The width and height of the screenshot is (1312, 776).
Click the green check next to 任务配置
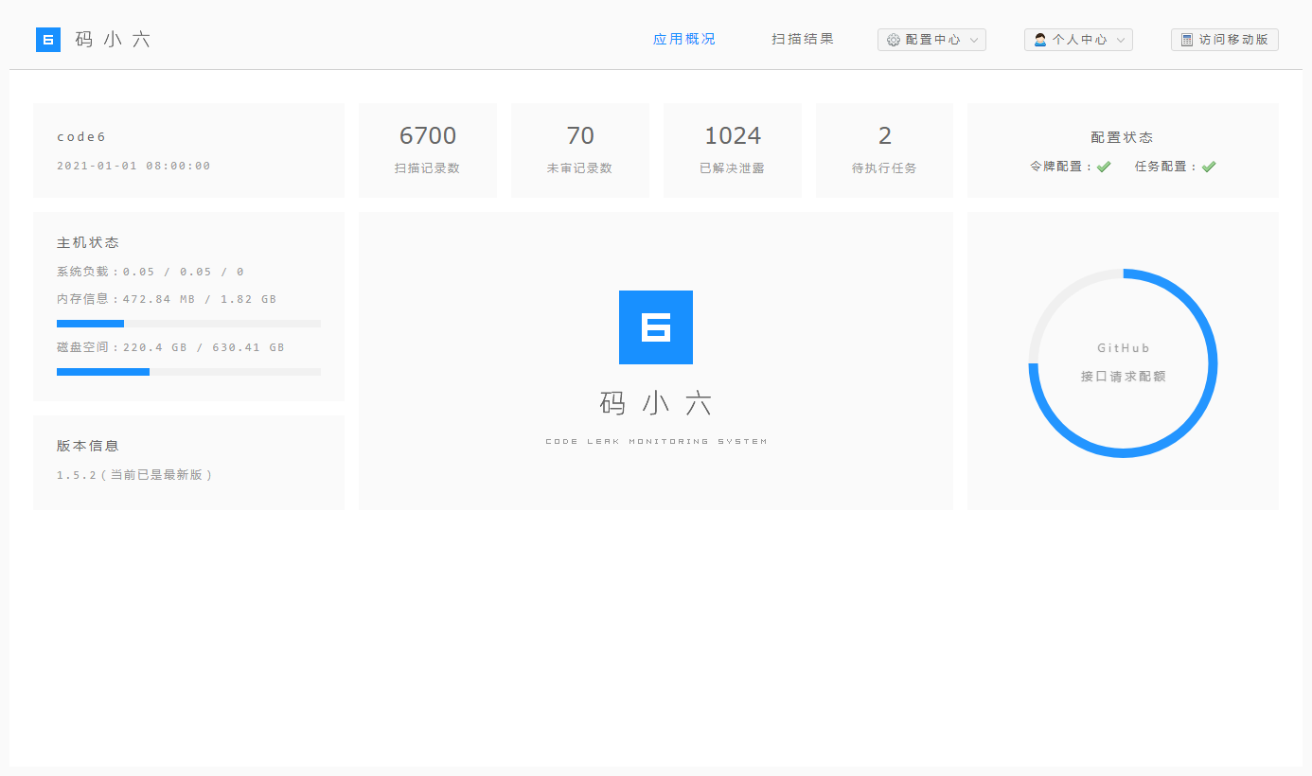coord(1209,167)
